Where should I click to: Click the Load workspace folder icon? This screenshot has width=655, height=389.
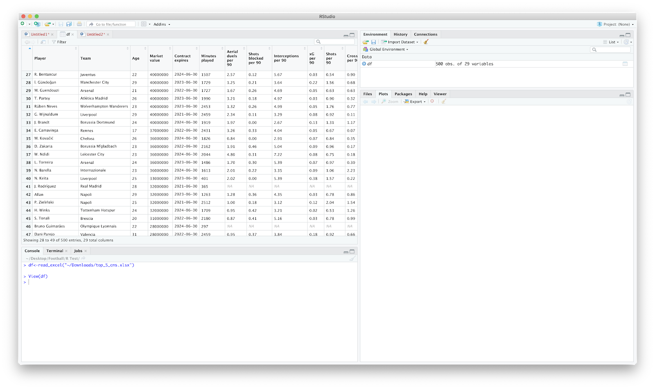click(x=366, y=42)
